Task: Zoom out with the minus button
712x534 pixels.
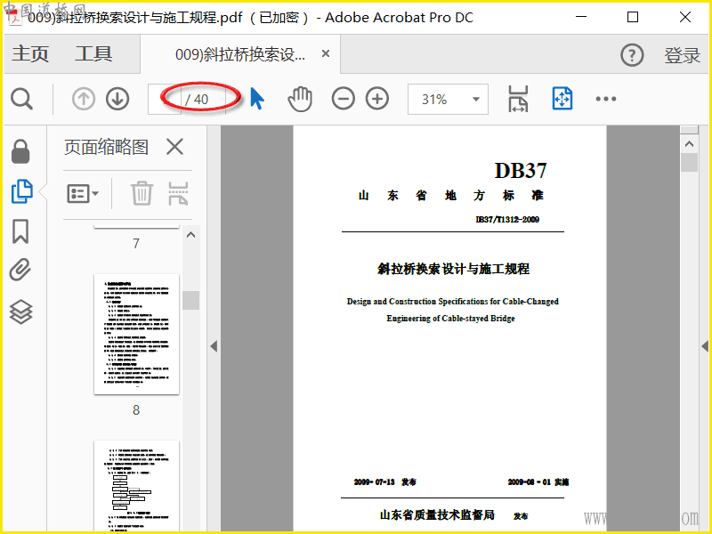Action: [x=344, y=99]
